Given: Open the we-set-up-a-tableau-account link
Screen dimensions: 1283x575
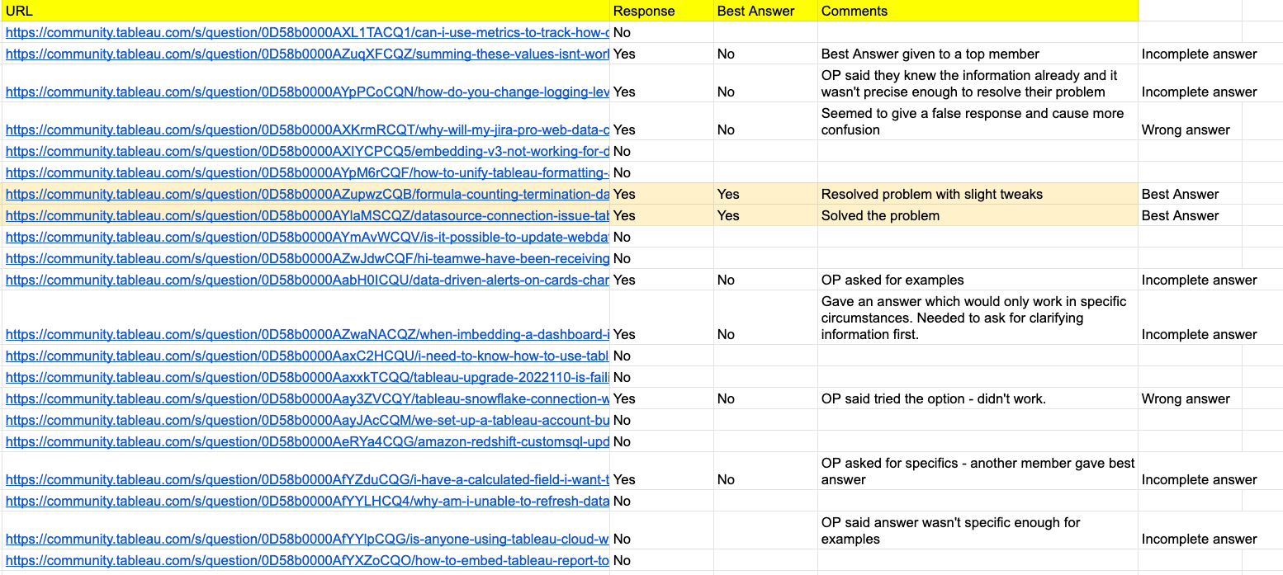Looking at the screenshot, I should (x=307, y=421).
